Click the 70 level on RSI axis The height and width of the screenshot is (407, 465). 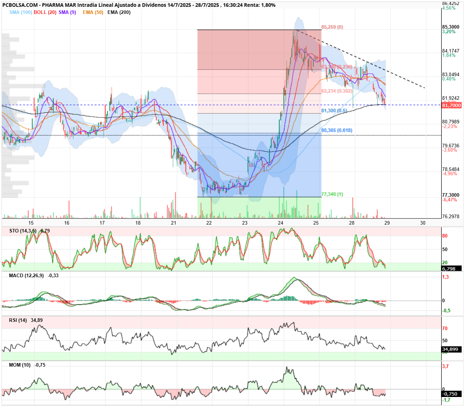tap(445, 328)
